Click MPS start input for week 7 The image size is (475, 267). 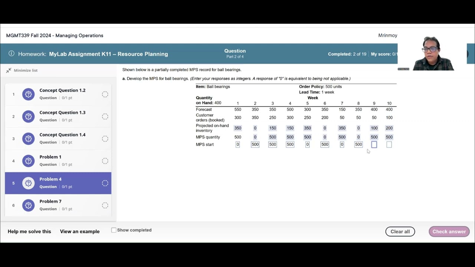pos(342,144)
